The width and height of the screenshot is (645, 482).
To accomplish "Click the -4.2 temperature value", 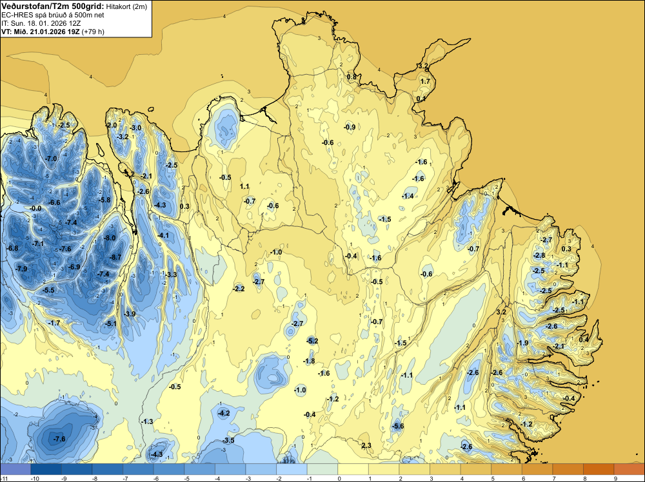I will click(224, 414).
